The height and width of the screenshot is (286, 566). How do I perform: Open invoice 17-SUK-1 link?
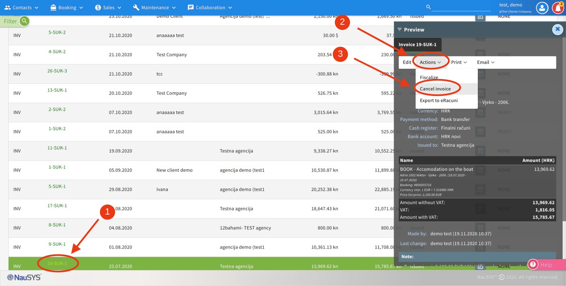[x=57, y=206]
